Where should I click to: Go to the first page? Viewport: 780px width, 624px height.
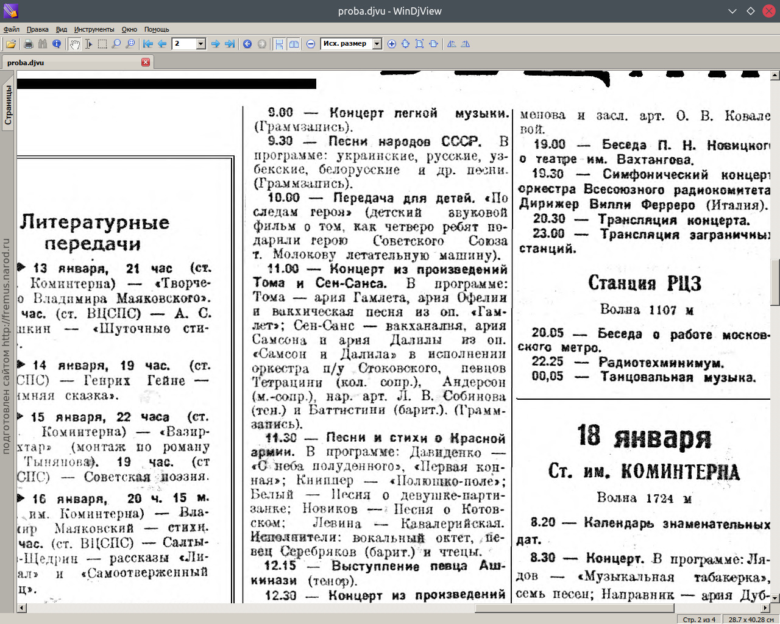click(x=148, y=44)
